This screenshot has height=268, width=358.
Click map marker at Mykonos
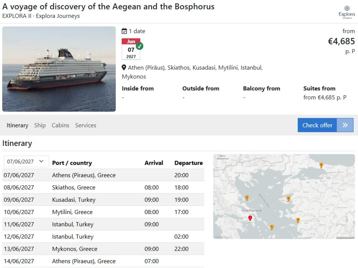pyautogui.click(x=272, y=227)
